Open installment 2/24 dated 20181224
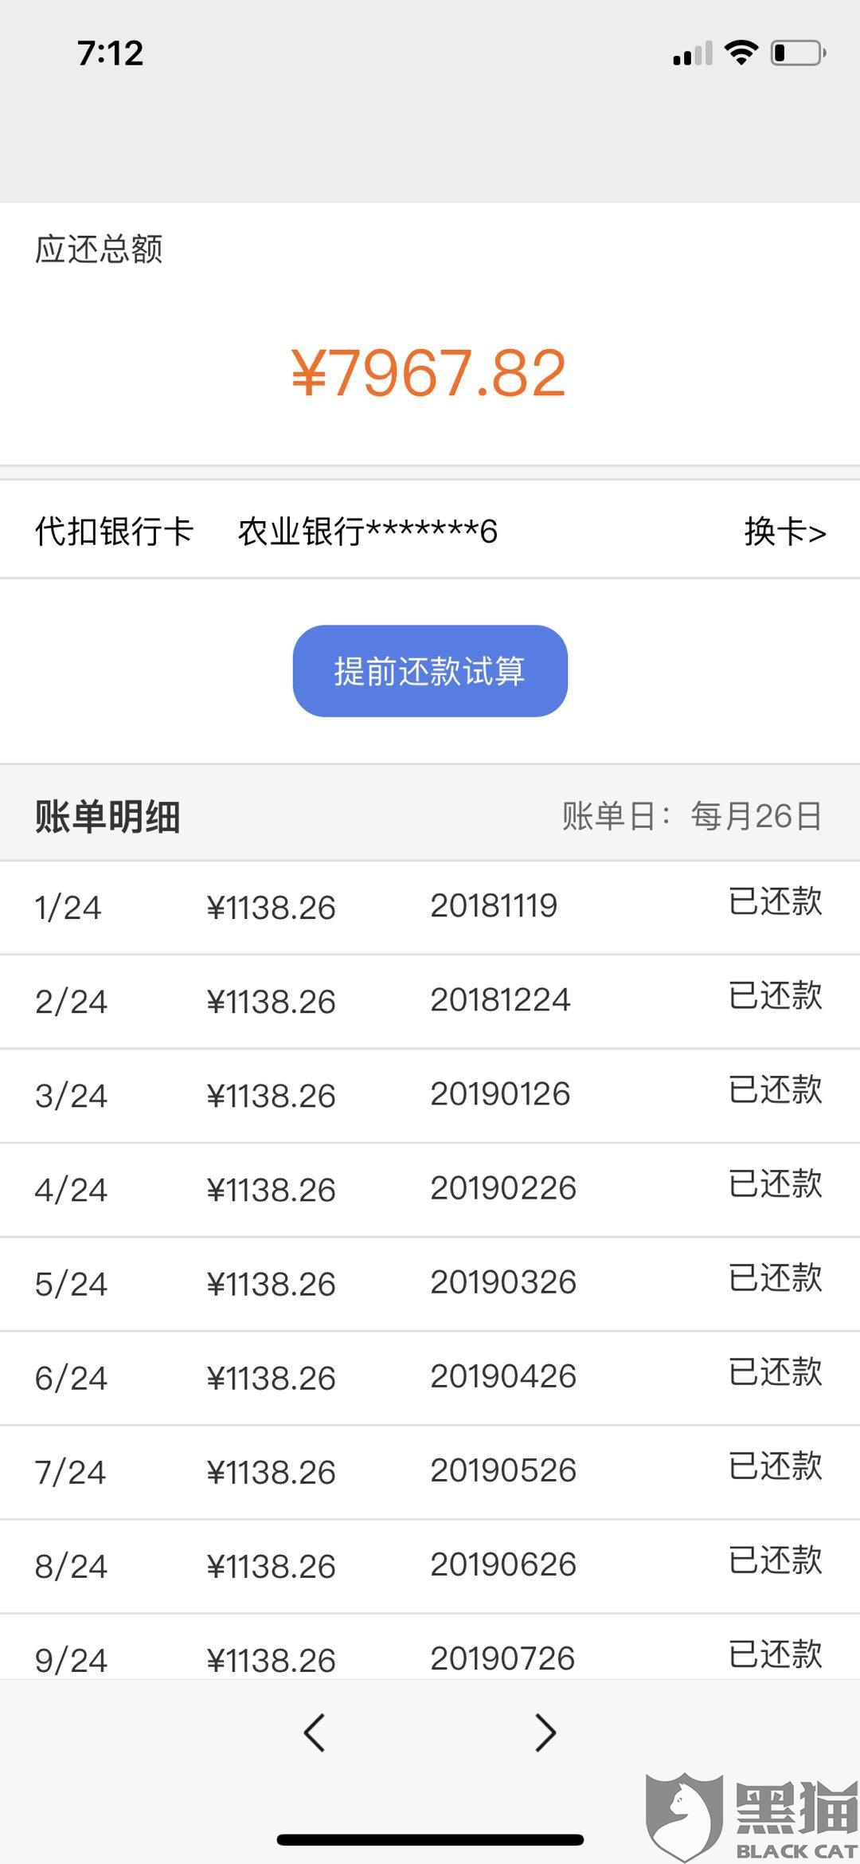 point(430,1001)
